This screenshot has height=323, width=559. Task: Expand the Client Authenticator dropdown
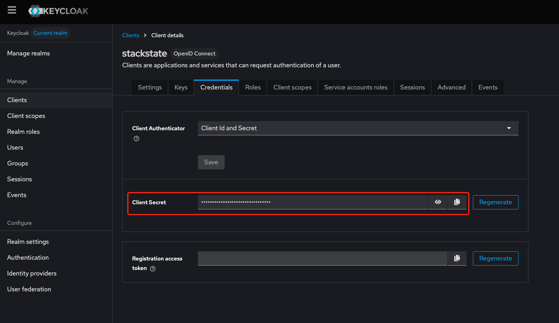pyautogui.click(x=358, y=128)
